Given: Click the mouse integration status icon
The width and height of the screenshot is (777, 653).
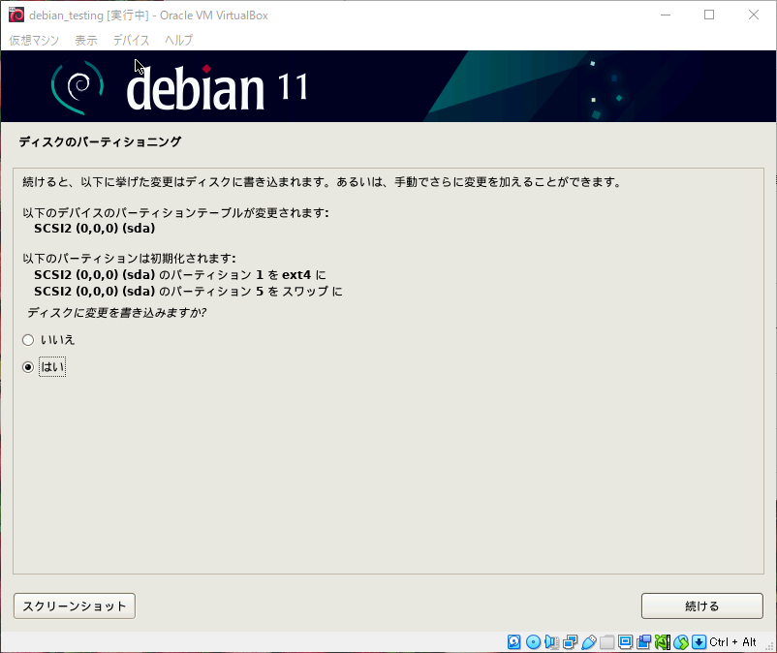Looking at the screenshot, I should point(680,642).
